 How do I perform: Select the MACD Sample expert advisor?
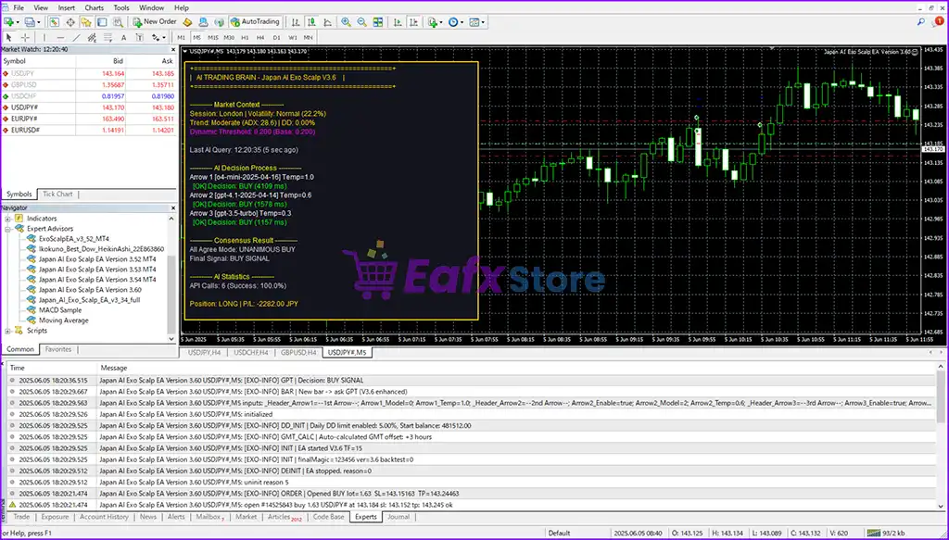(60, 310)
